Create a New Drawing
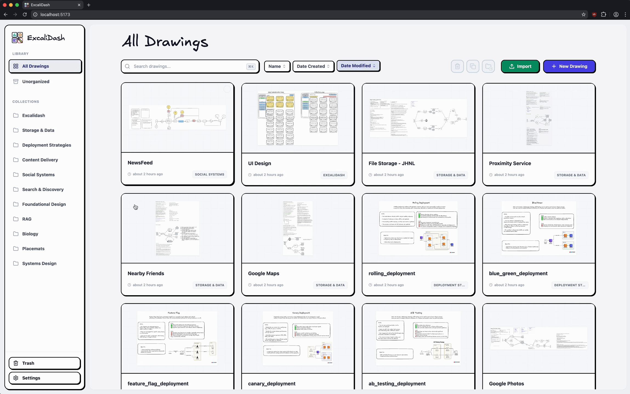Image resolution: width=630 pixels, height=394 pixels. tap(569, 66)
